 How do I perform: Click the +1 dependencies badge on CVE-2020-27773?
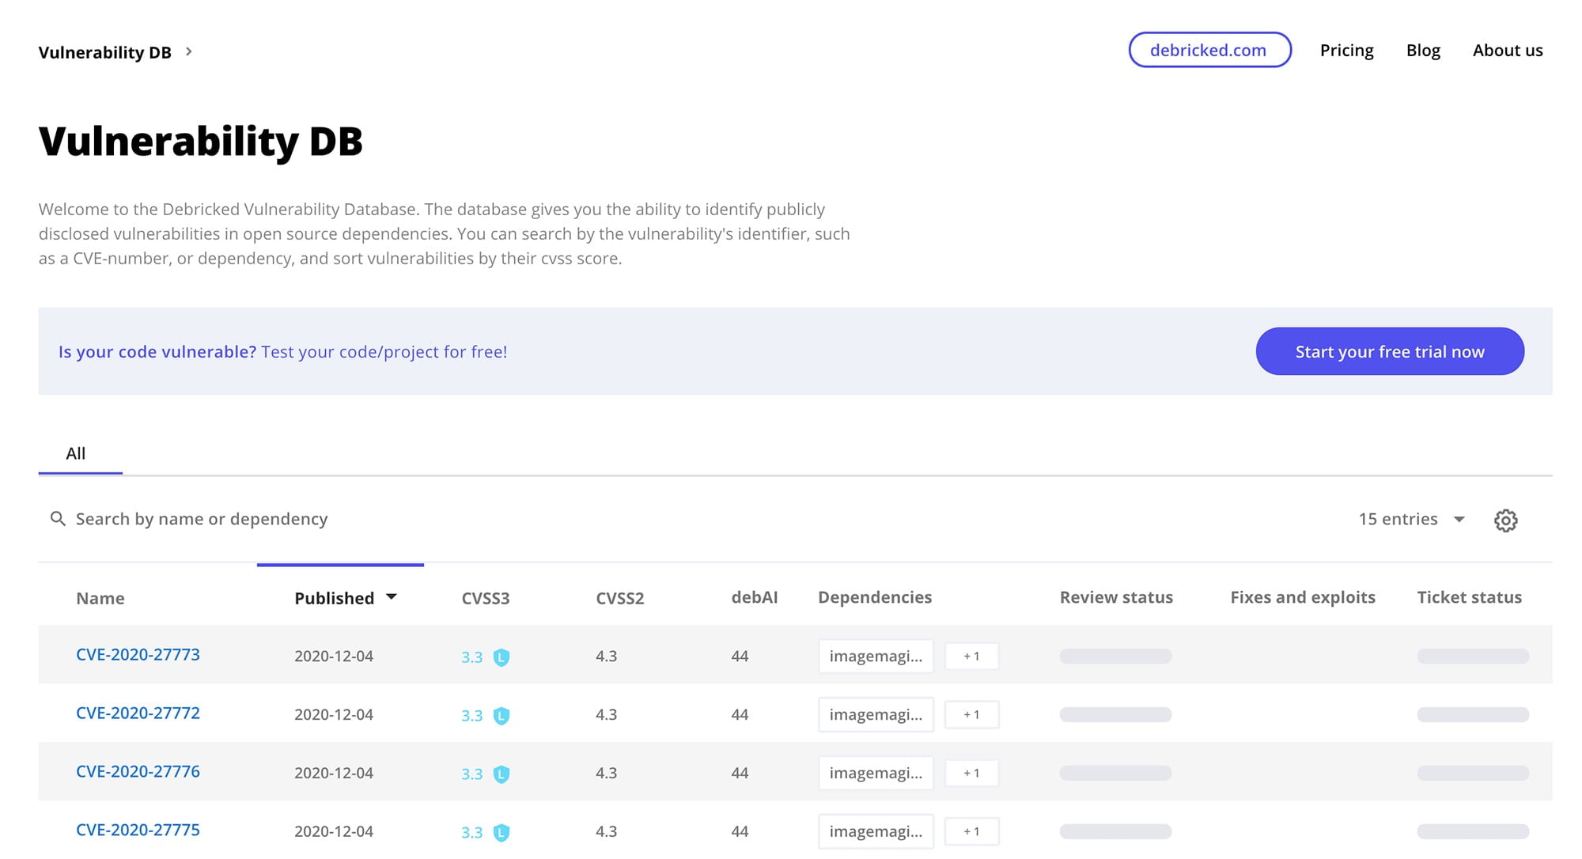click(971, 655)
